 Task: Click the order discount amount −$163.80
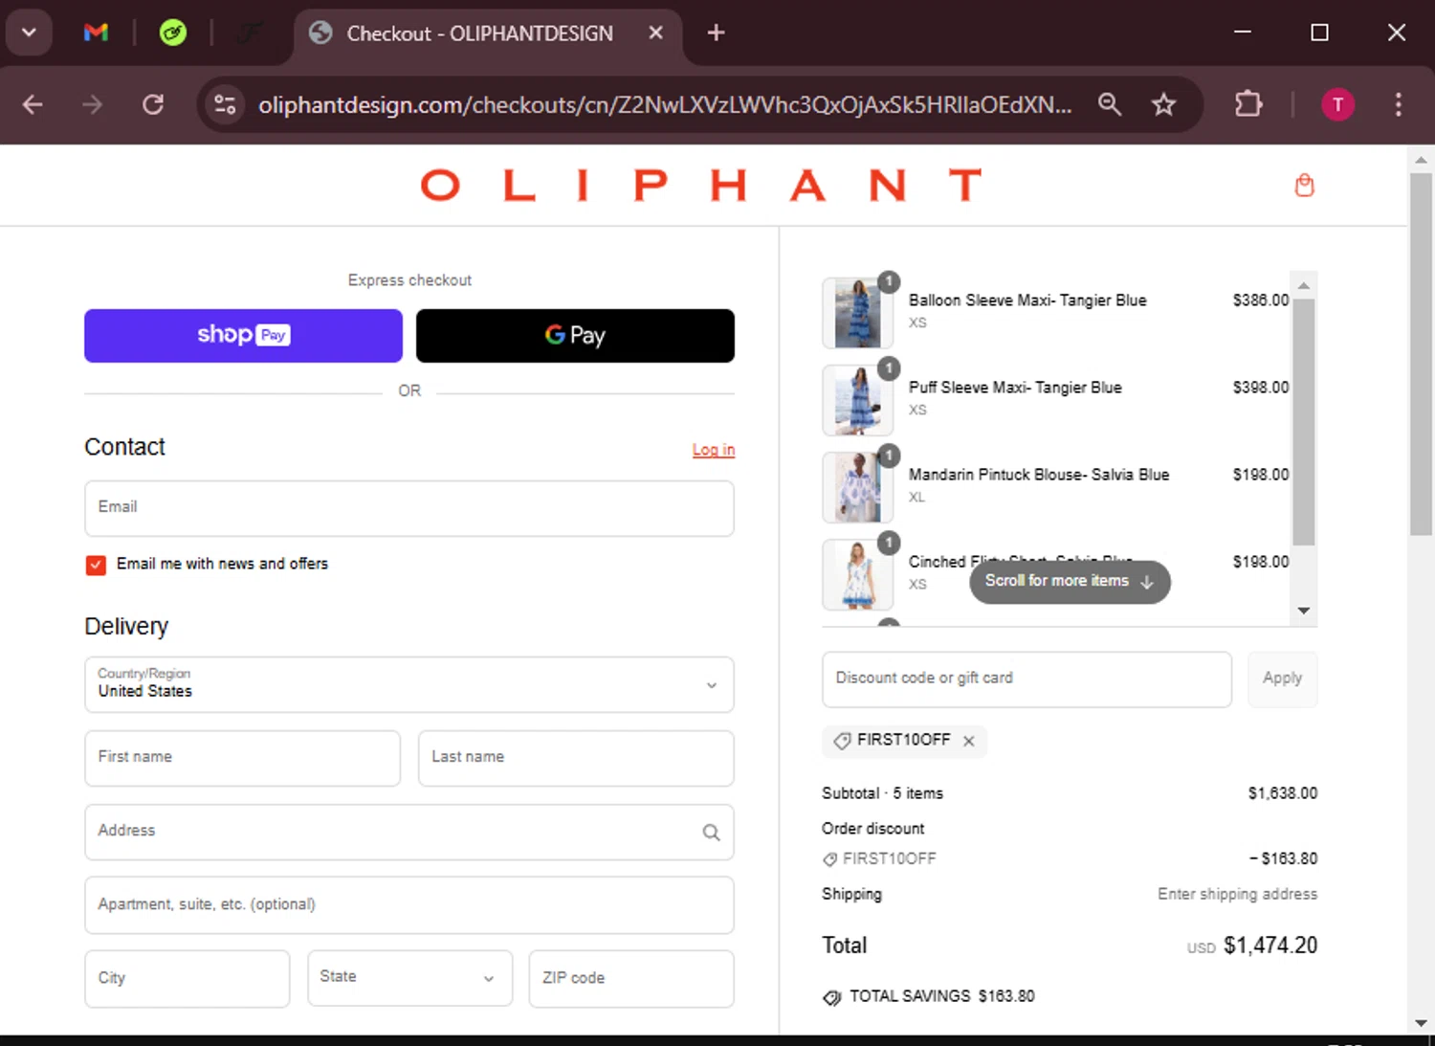click(x=1283, y=858)
